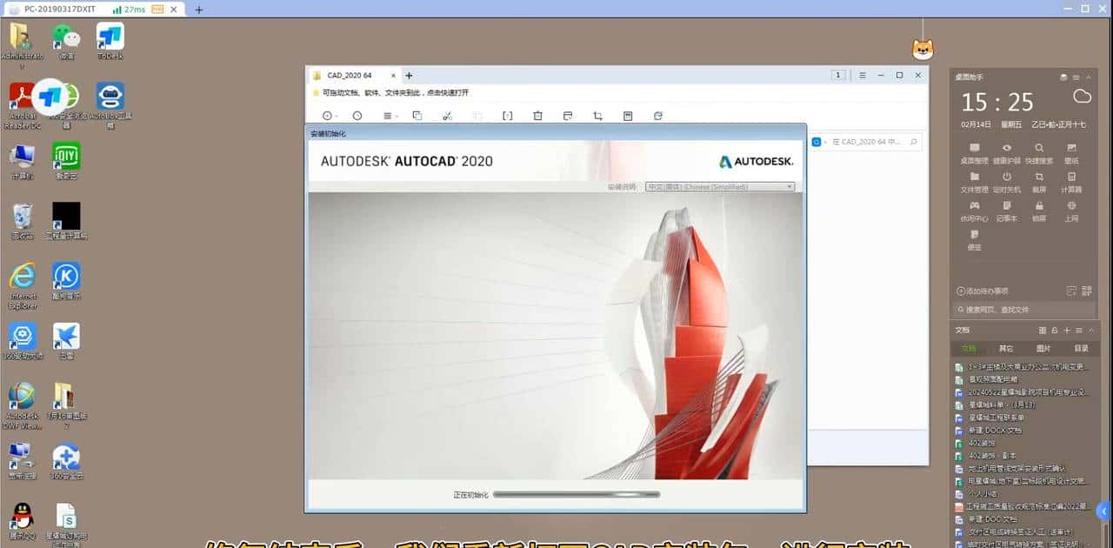
Task: Click the plus icon in documents panel header
Action: coord(1067,331)
